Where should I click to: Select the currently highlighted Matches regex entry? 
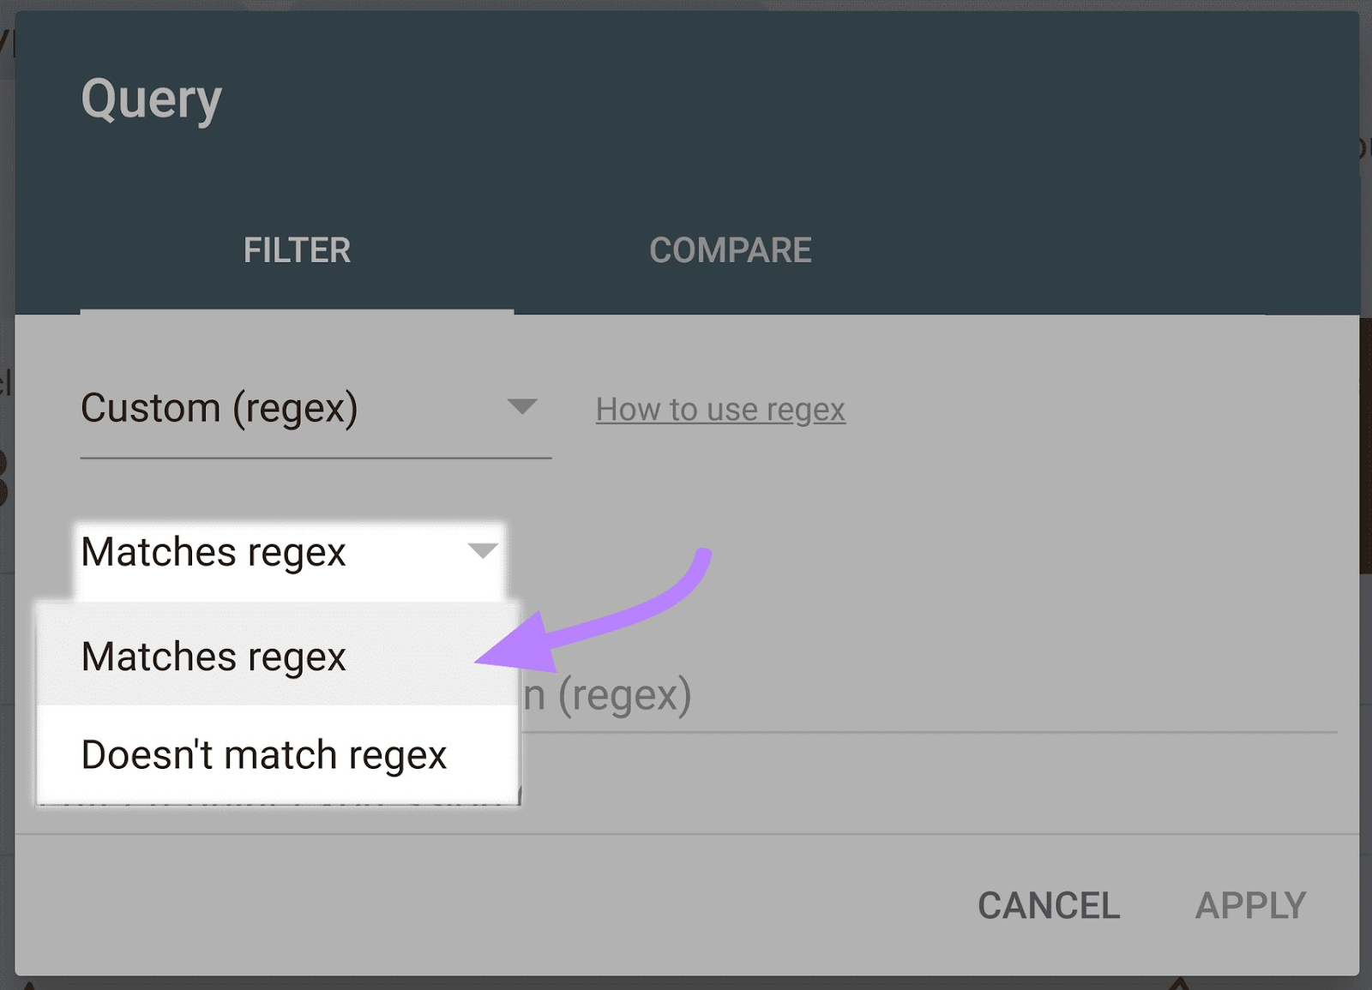213,657
